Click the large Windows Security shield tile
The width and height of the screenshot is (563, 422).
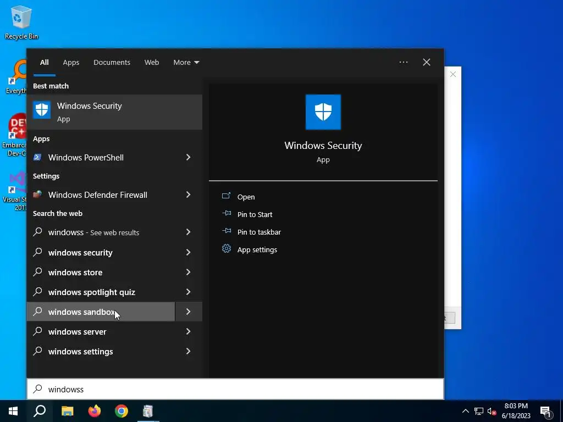tap(323, 112)
